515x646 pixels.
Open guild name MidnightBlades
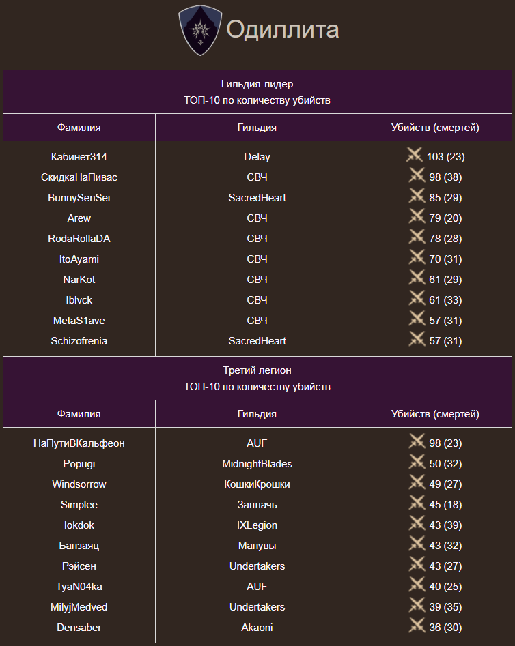[x=257, y=464]
